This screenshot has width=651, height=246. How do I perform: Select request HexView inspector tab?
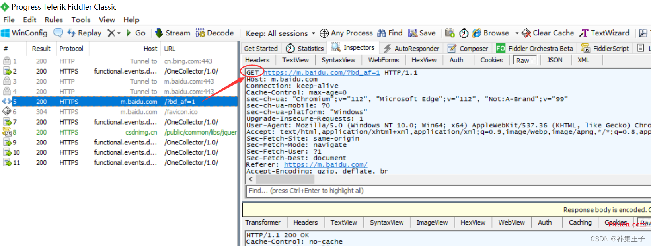[424, 60]
